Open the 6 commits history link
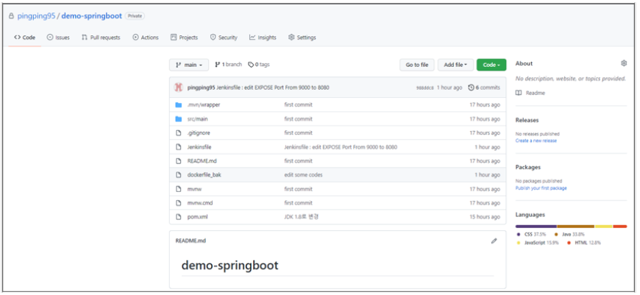The image size is (640, 295). click(x=484, y=88)
